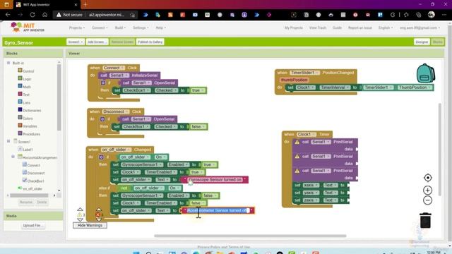Click the MIT App Inventor logo

(x=28, y=28)
